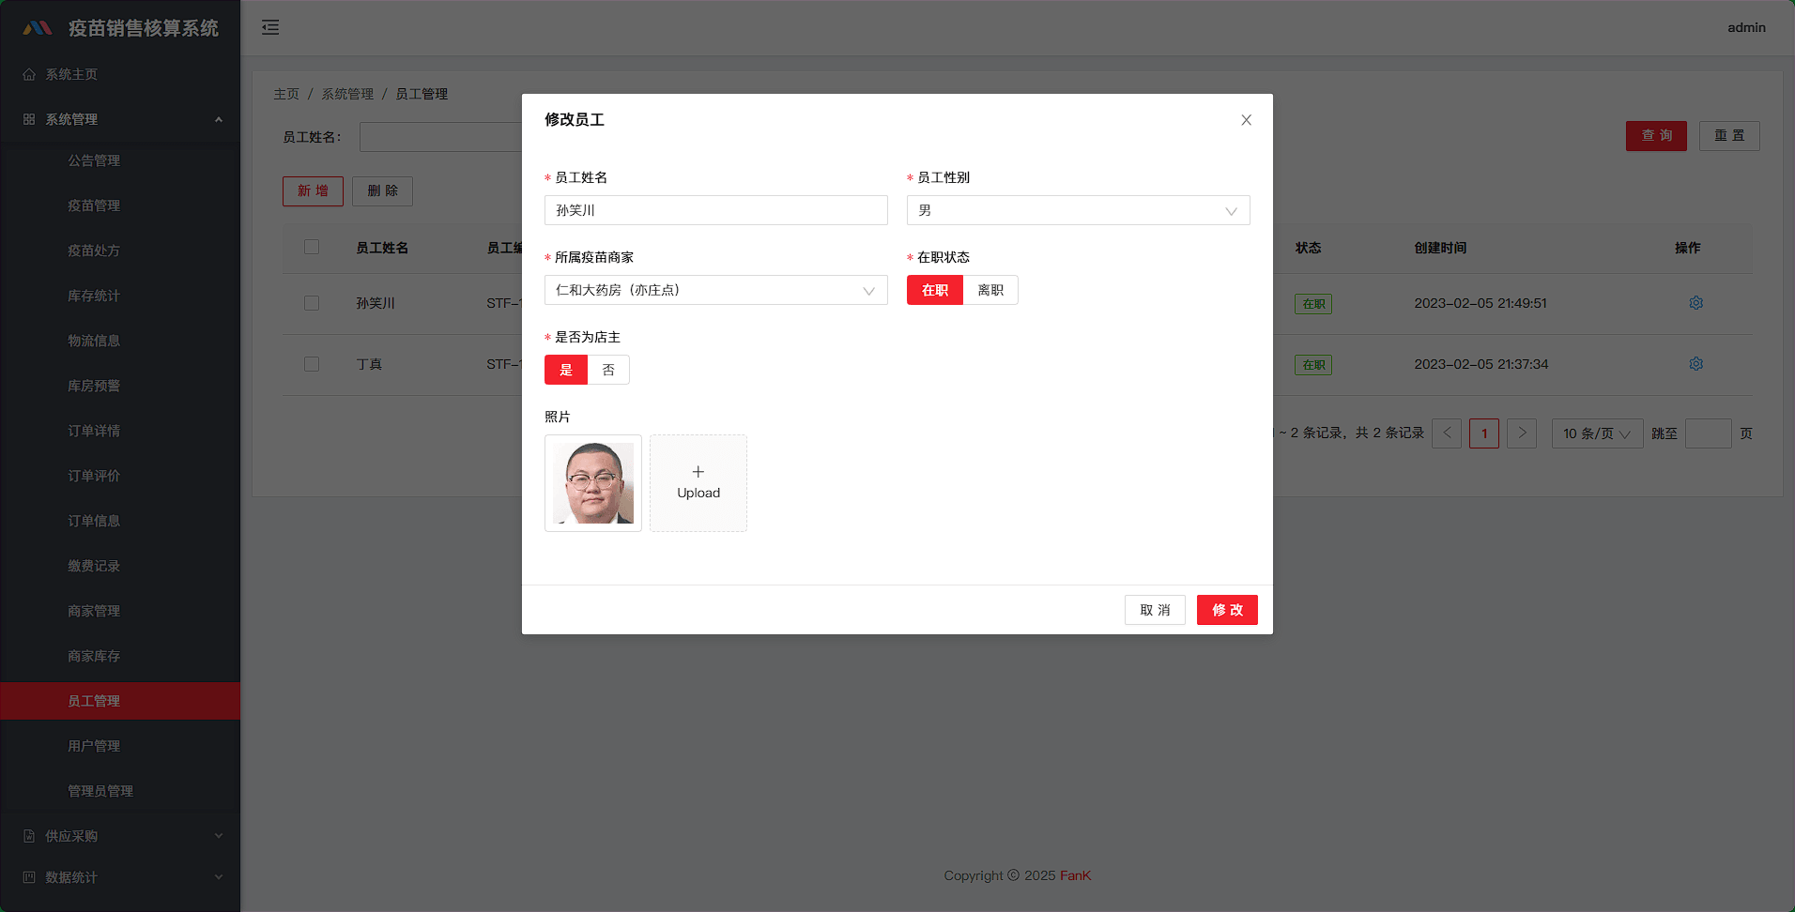Click the settings gear for 丁真 row
The height and width of the screenshot is (912, 1795).
coord(1695,364)
